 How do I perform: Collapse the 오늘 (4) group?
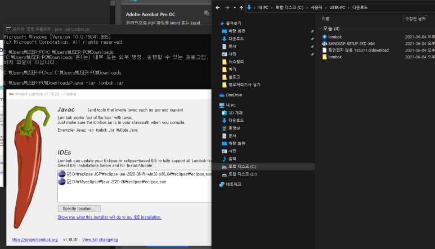tap(320, 29)
